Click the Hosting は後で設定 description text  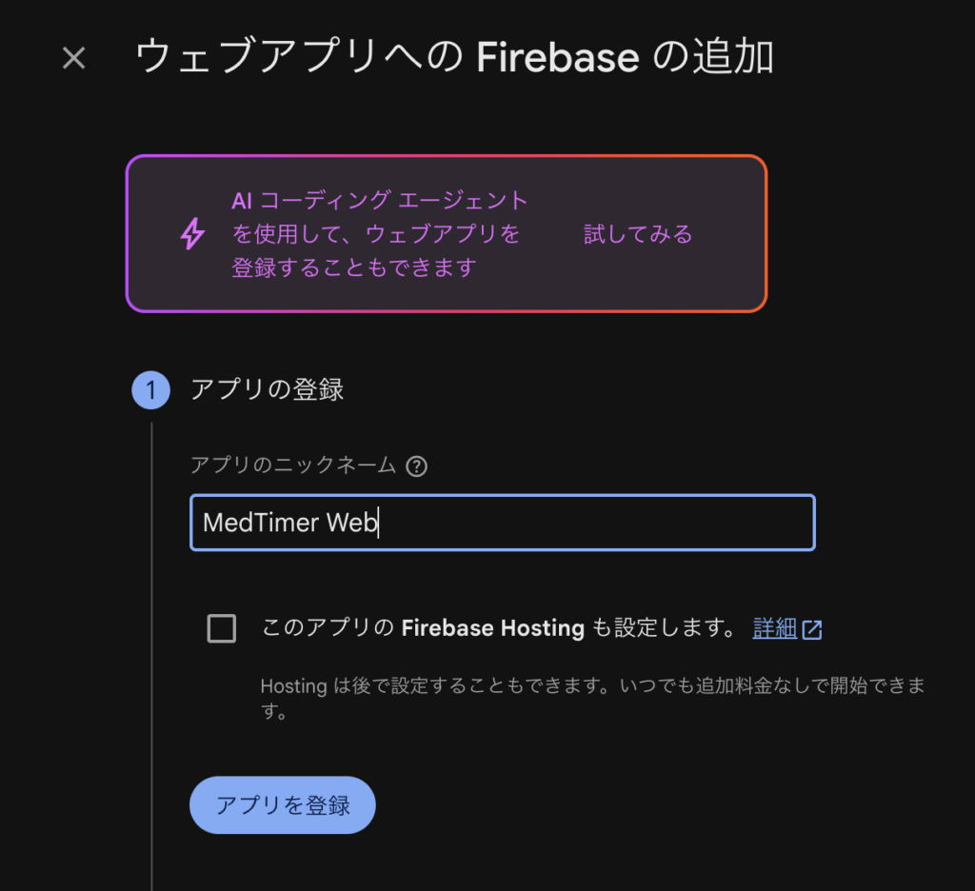[592, 698]
